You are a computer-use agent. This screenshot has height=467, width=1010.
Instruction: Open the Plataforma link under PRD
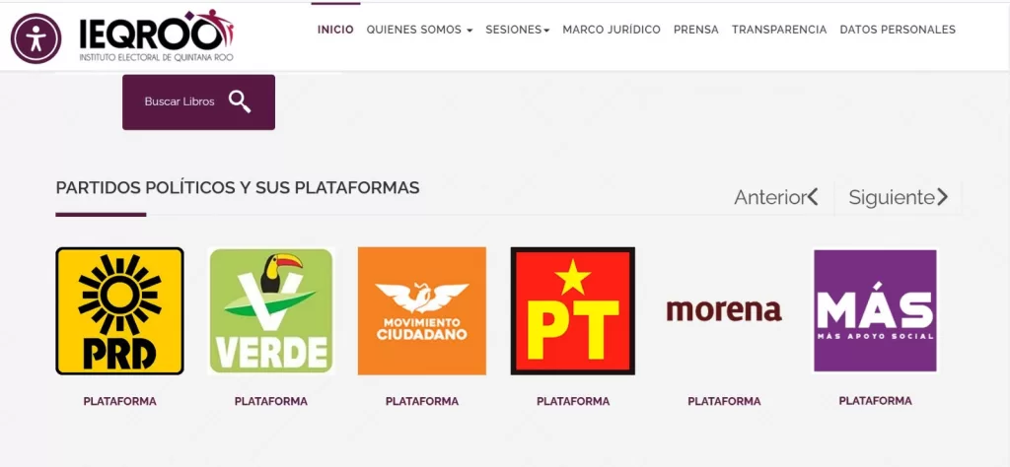click(119, 401)
